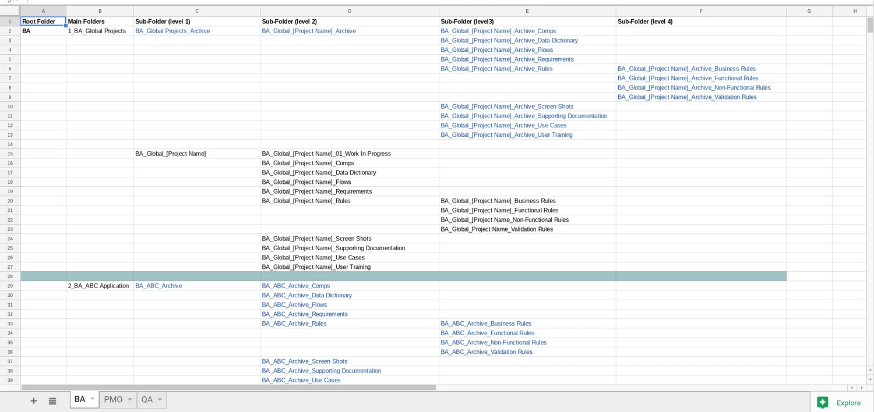Switch to the PMO sheet tab
Screen dimensions: 874x412
[114, 400]
